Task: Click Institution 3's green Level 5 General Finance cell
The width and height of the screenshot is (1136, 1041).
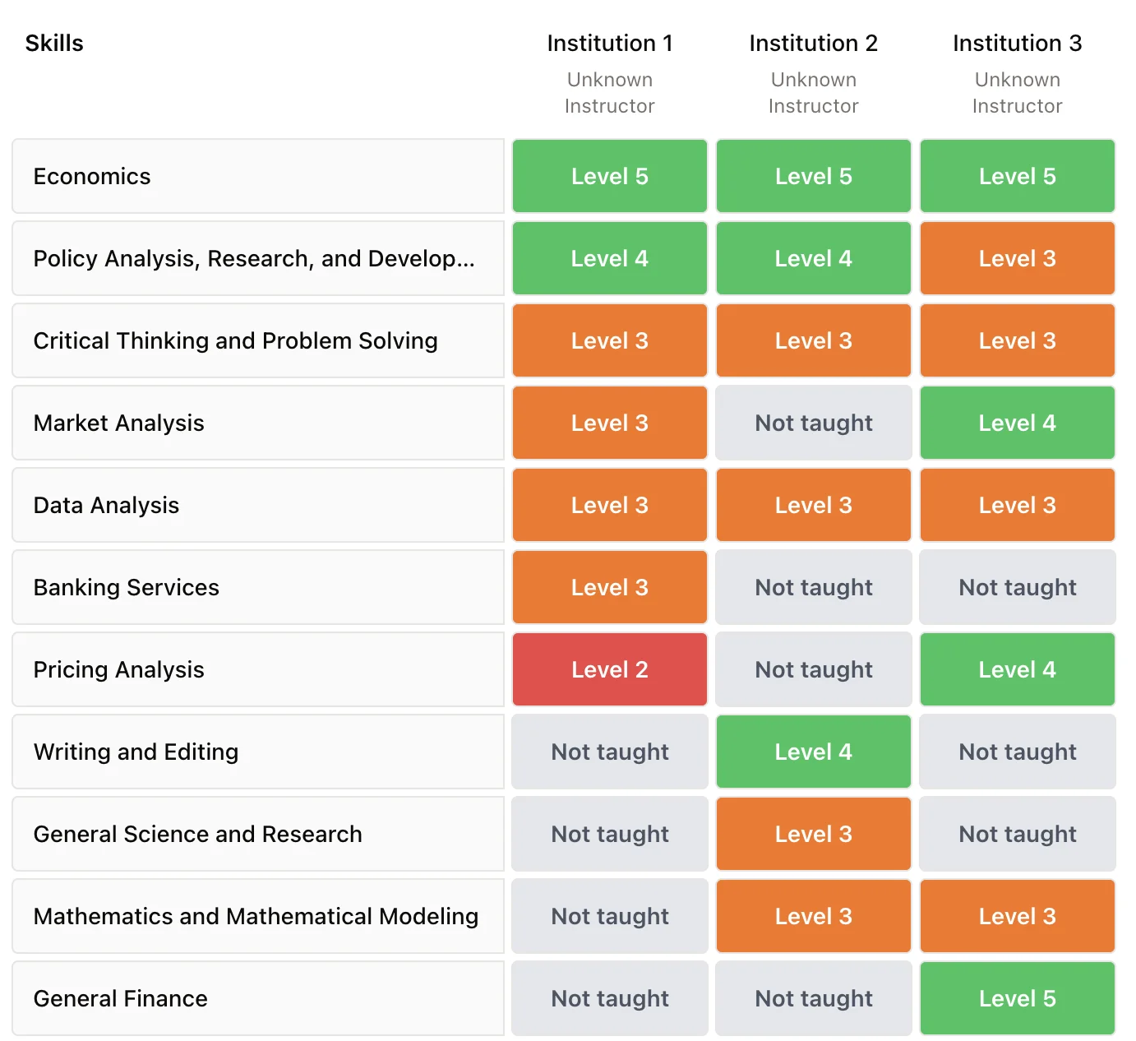Action: (1017, 998)
